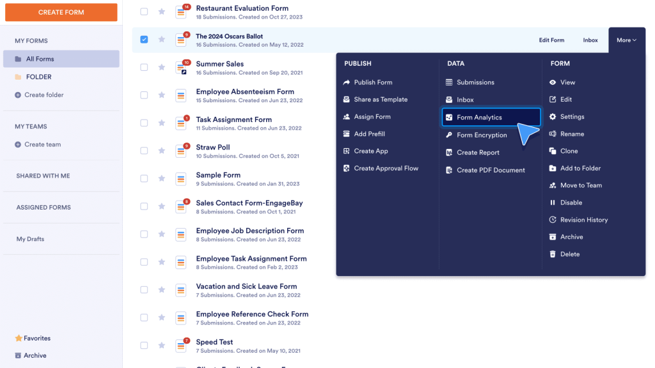Star the Summer Sales form
Viewport: 655px width, 368px height.
click(x=162, y=67)
